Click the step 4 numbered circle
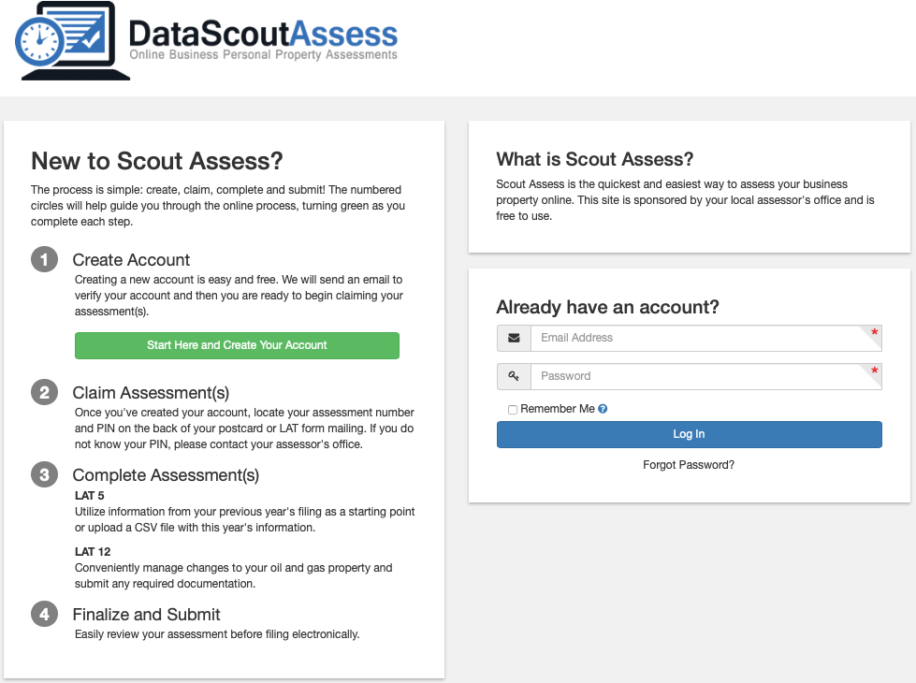The width and height of the screenshot is (916, 683). click(44, 615)
